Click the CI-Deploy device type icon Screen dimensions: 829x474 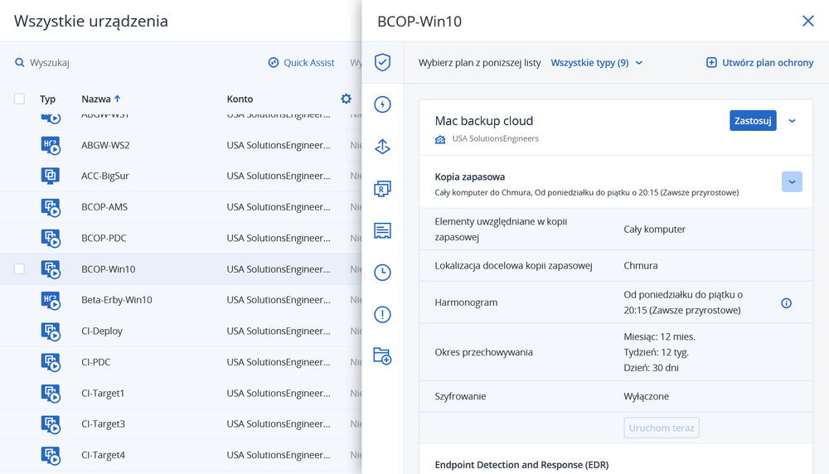click(51, 331)
